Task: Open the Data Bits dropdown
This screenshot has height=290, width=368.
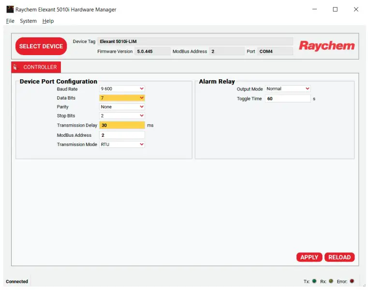Action: [x=122, y=98]
